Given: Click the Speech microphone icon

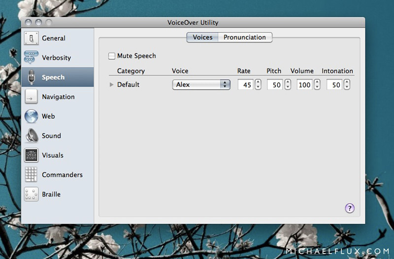Looking at the screenshot, I should [31, 77].
